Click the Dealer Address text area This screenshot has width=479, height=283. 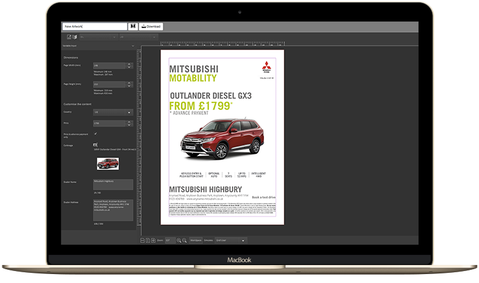click(x=113, y=210)
